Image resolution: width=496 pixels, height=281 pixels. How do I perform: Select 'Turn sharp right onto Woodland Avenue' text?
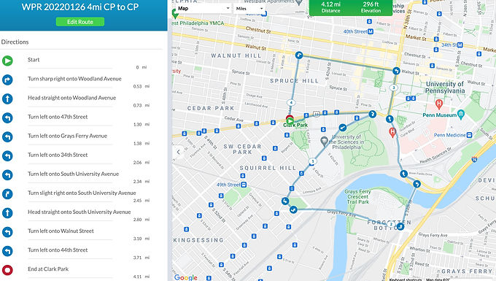(x=74, y=79)
